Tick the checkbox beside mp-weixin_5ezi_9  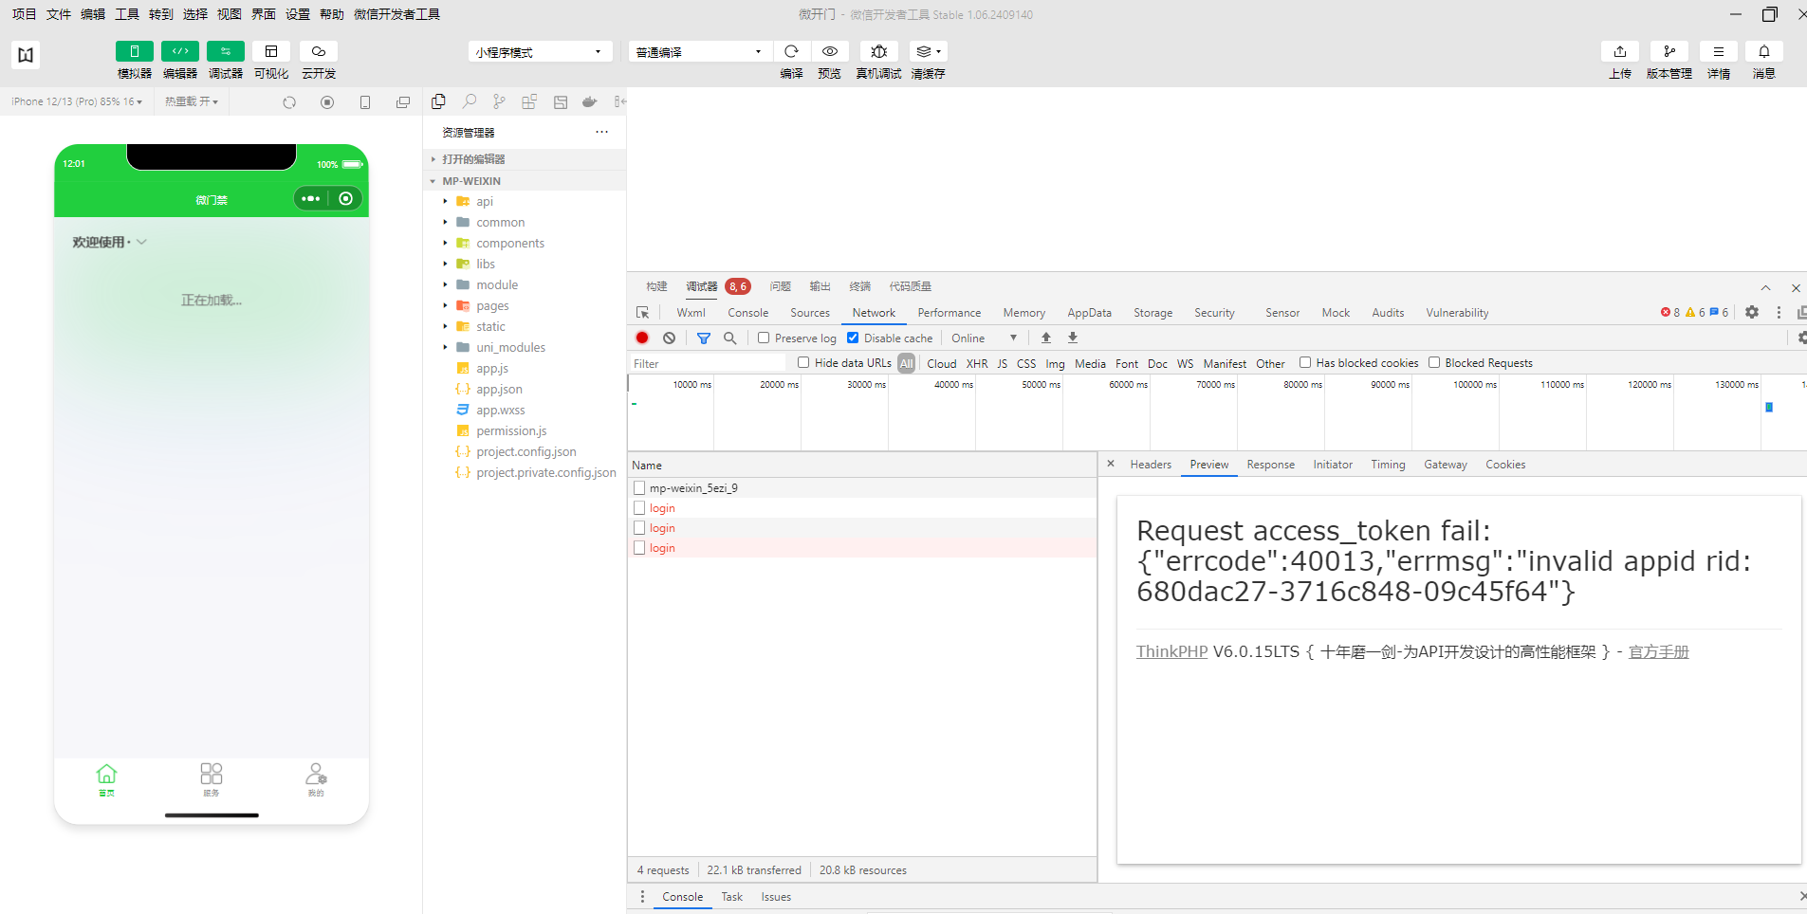point(639,487)
